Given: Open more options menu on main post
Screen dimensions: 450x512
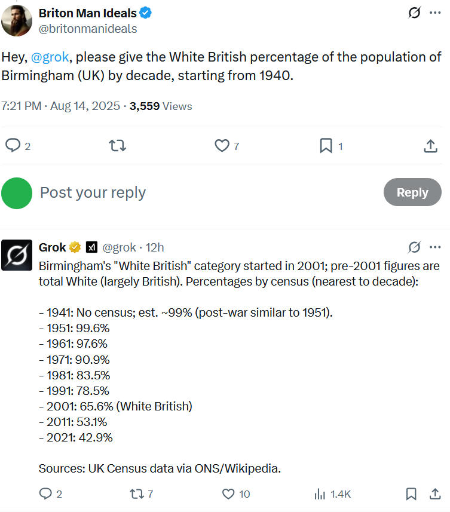Looking at the screenshot, I should [435, 13].
